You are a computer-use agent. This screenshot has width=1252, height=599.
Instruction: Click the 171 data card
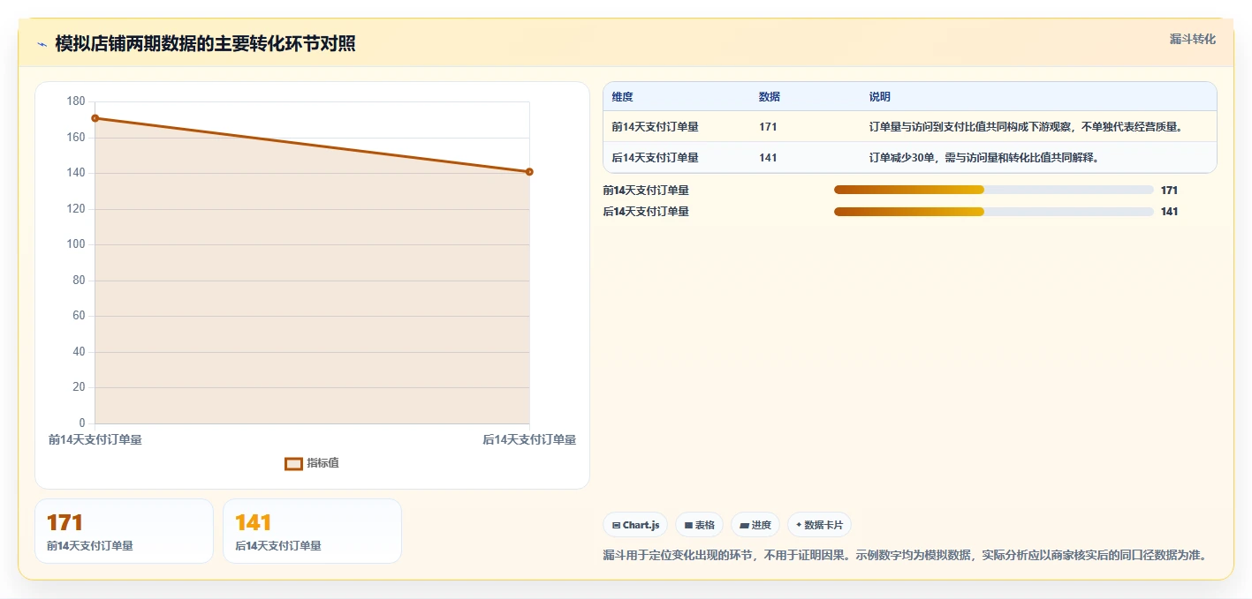tap(125, 531)
